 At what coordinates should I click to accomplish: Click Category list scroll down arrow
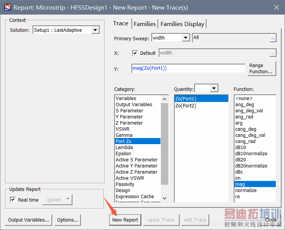(164, 198)
